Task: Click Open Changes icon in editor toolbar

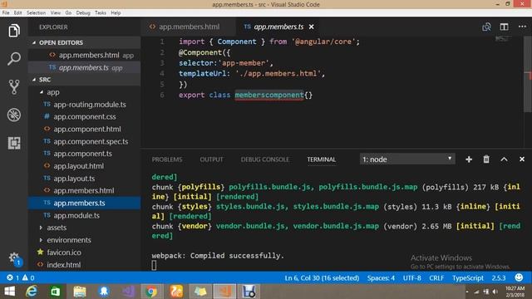Action: coord(486,27)
